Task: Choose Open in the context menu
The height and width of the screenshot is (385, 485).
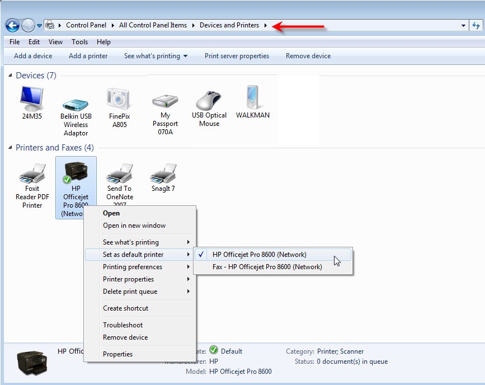Action: coord(140,213)
